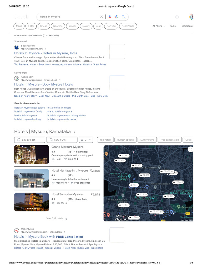Open View 732 hotels link

(55, 219)
